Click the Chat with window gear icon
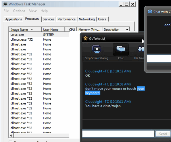171x142 pixels. click(x=150, y=11)
